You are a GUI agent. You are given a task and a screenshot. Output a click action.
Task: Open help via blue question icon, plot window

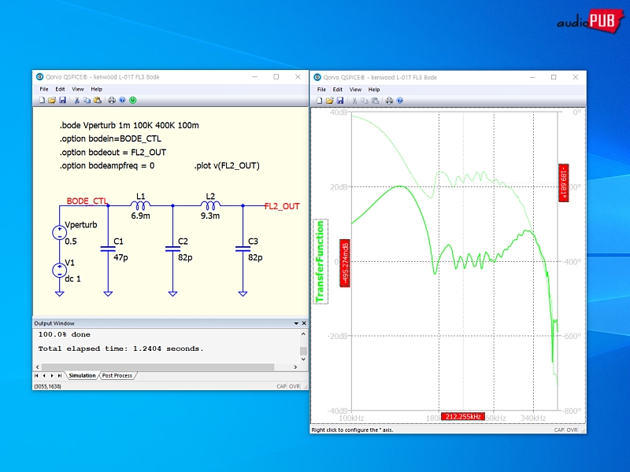(x=400, y=101)
